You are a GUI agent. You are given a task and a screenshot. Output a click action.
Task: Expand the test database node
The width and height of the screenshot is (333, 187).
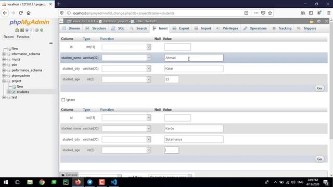4,97
